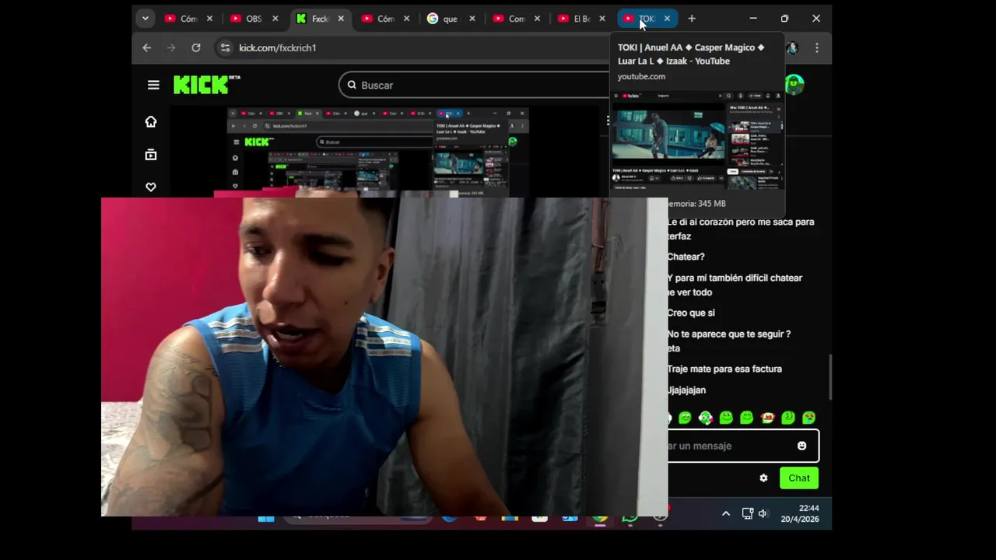View site information icon beside the URL
The image size is (996, 560).
click(225, 47)
